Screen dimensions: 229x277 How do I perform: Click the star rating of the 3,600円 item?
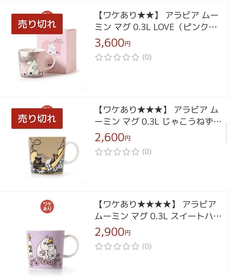click(117, 57)
